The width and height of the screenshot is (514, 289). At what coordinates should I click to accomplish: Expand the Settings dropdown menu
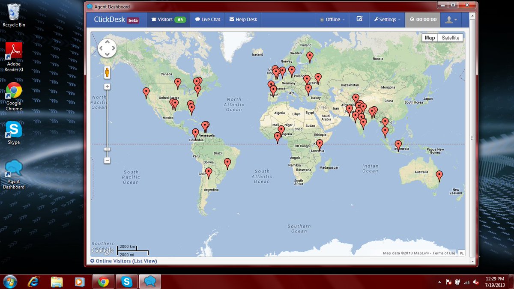(x=387, y=20)
